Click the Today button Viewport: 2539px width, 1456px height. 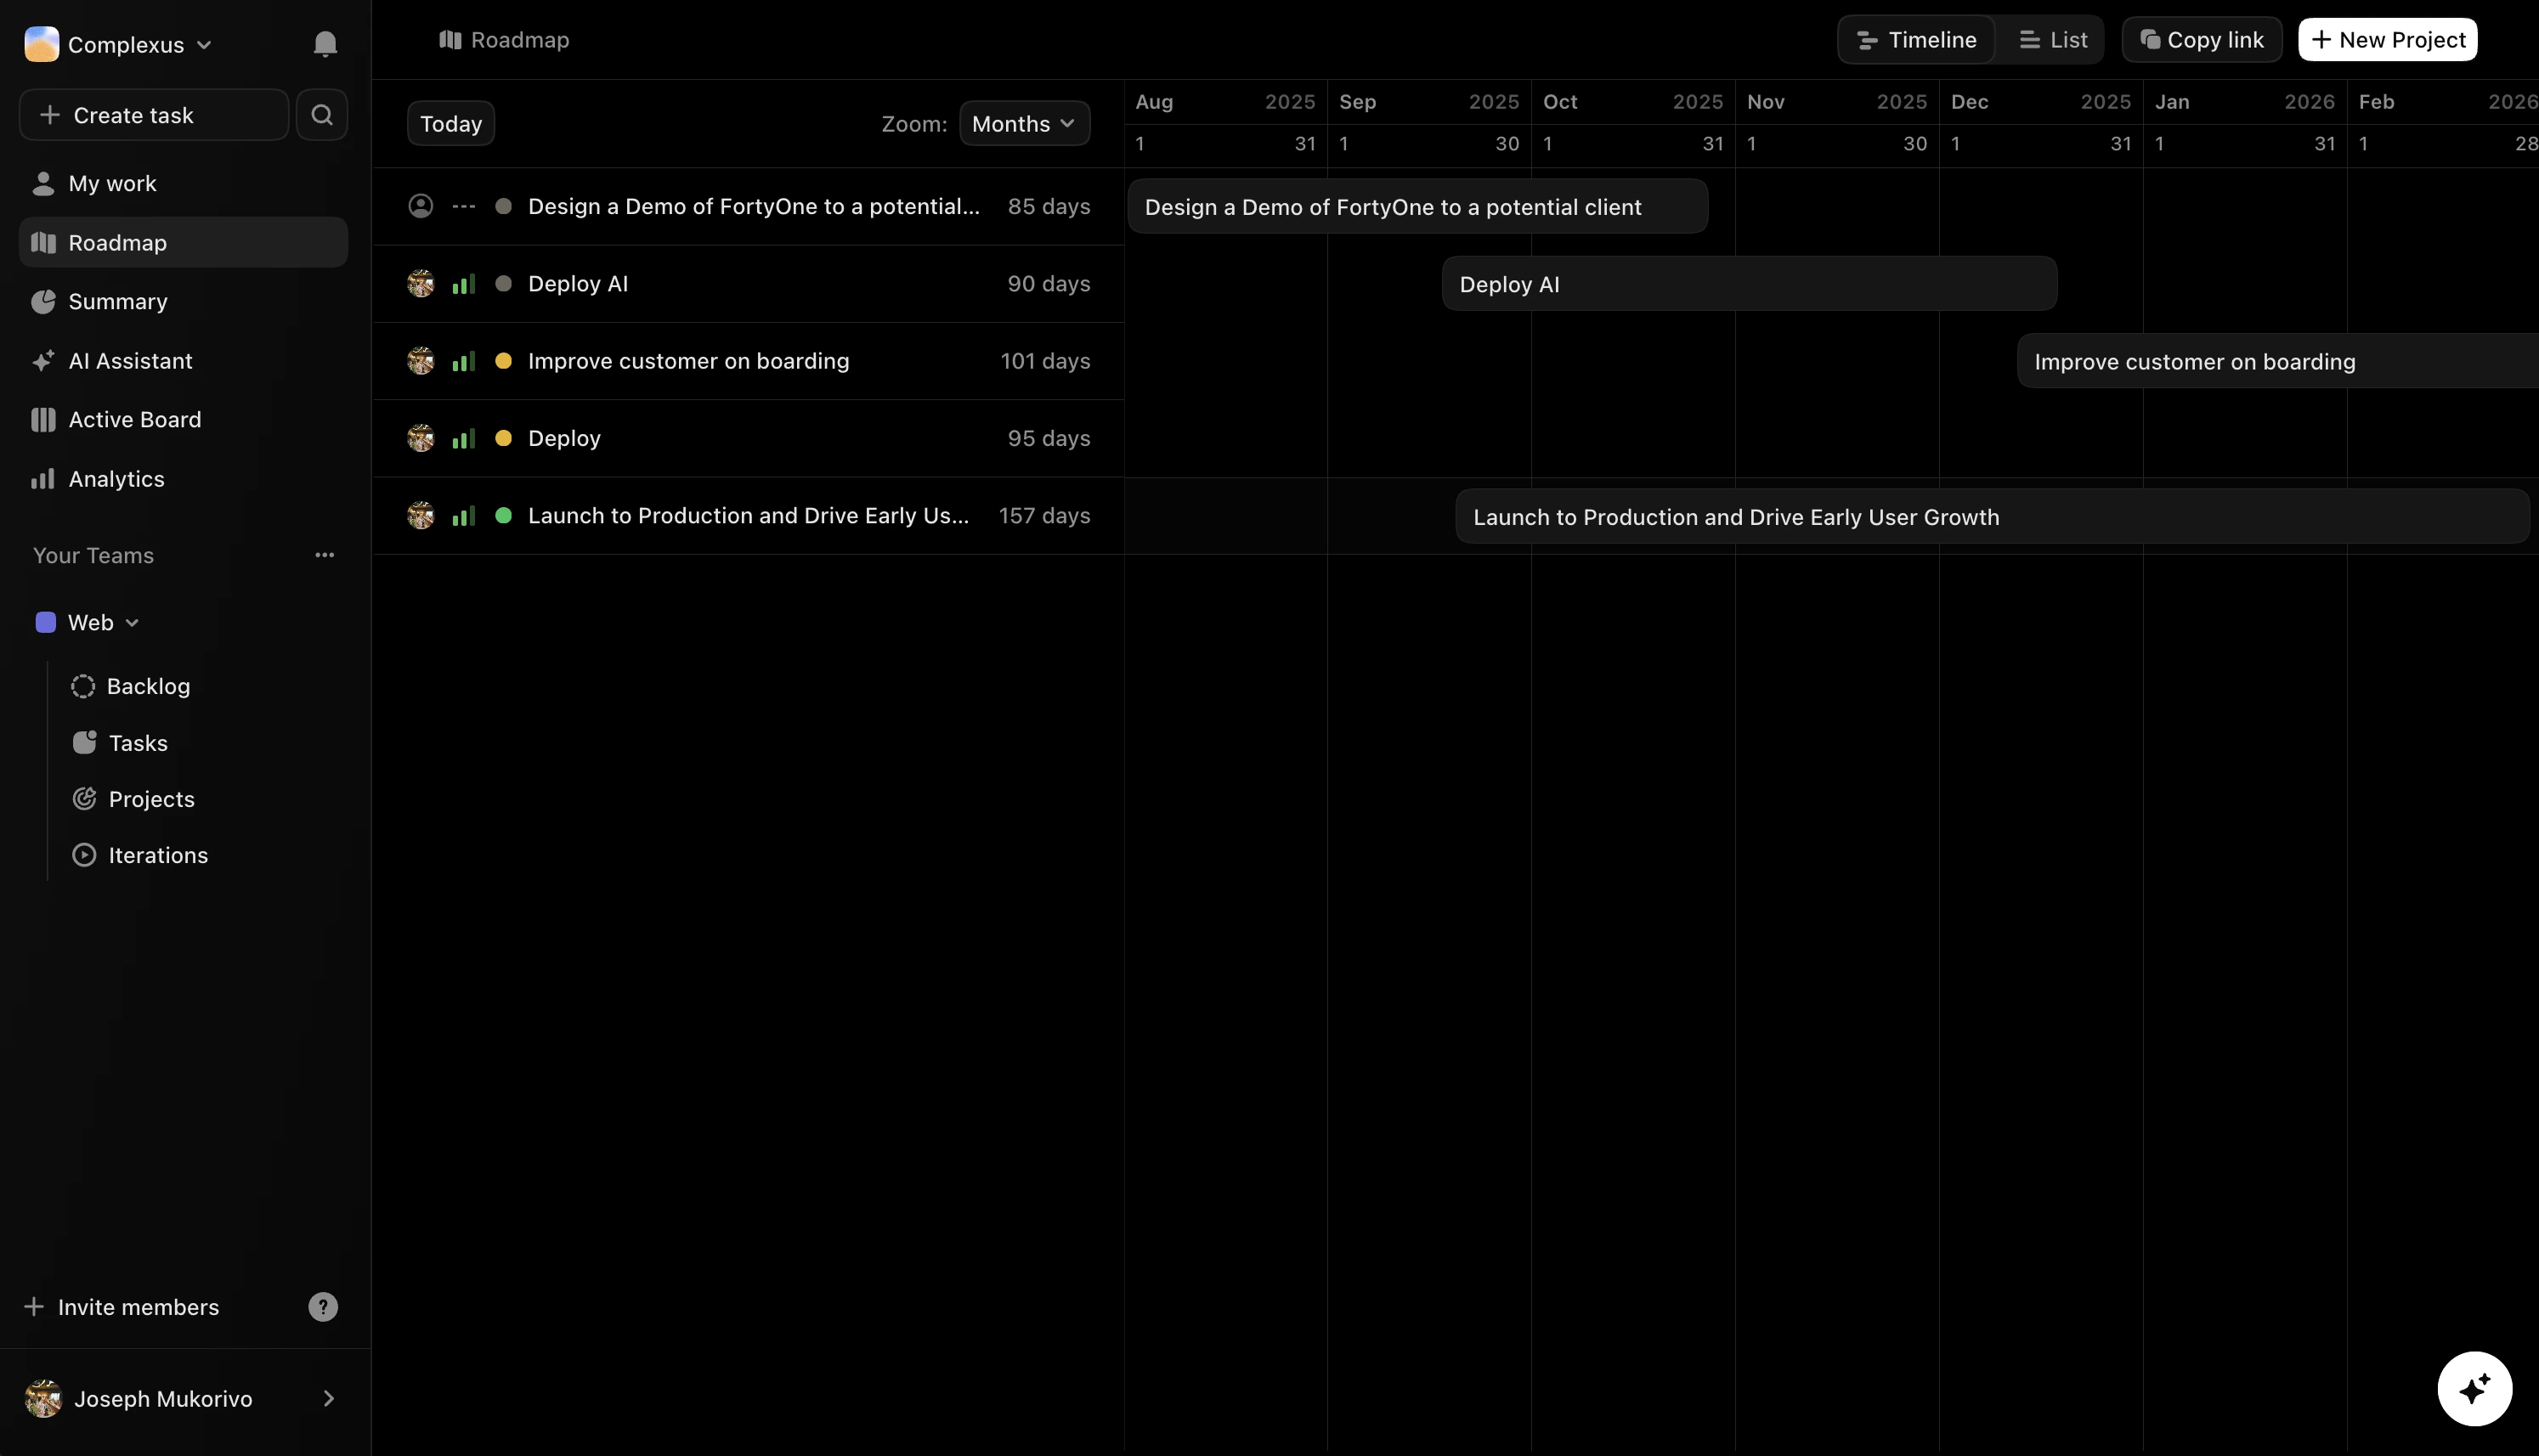point(451,124)
